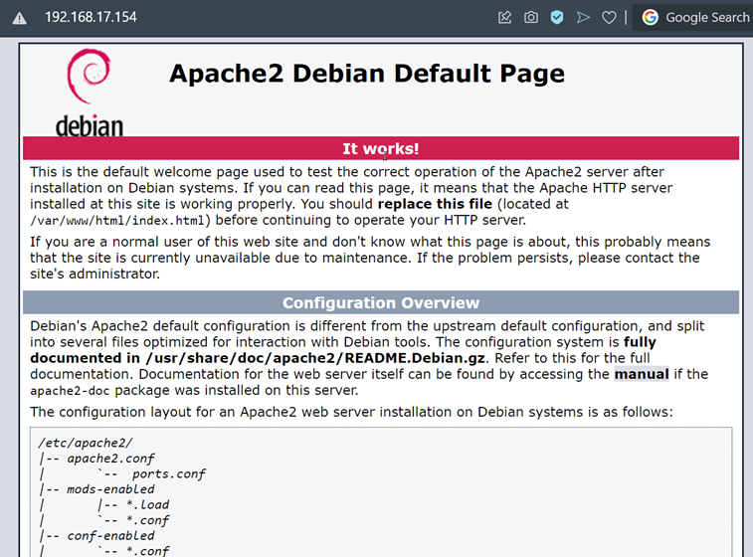This screenshot has width=753, height=557.
Task: Click the bold "replace this file" text
Action: [x=434, y=204]
